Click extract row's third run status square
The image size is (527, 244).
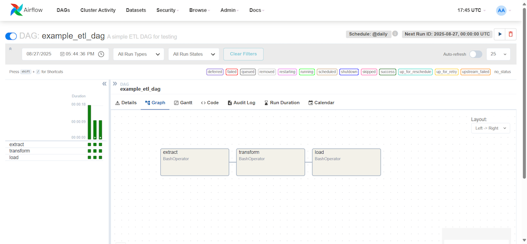(100, 144)
